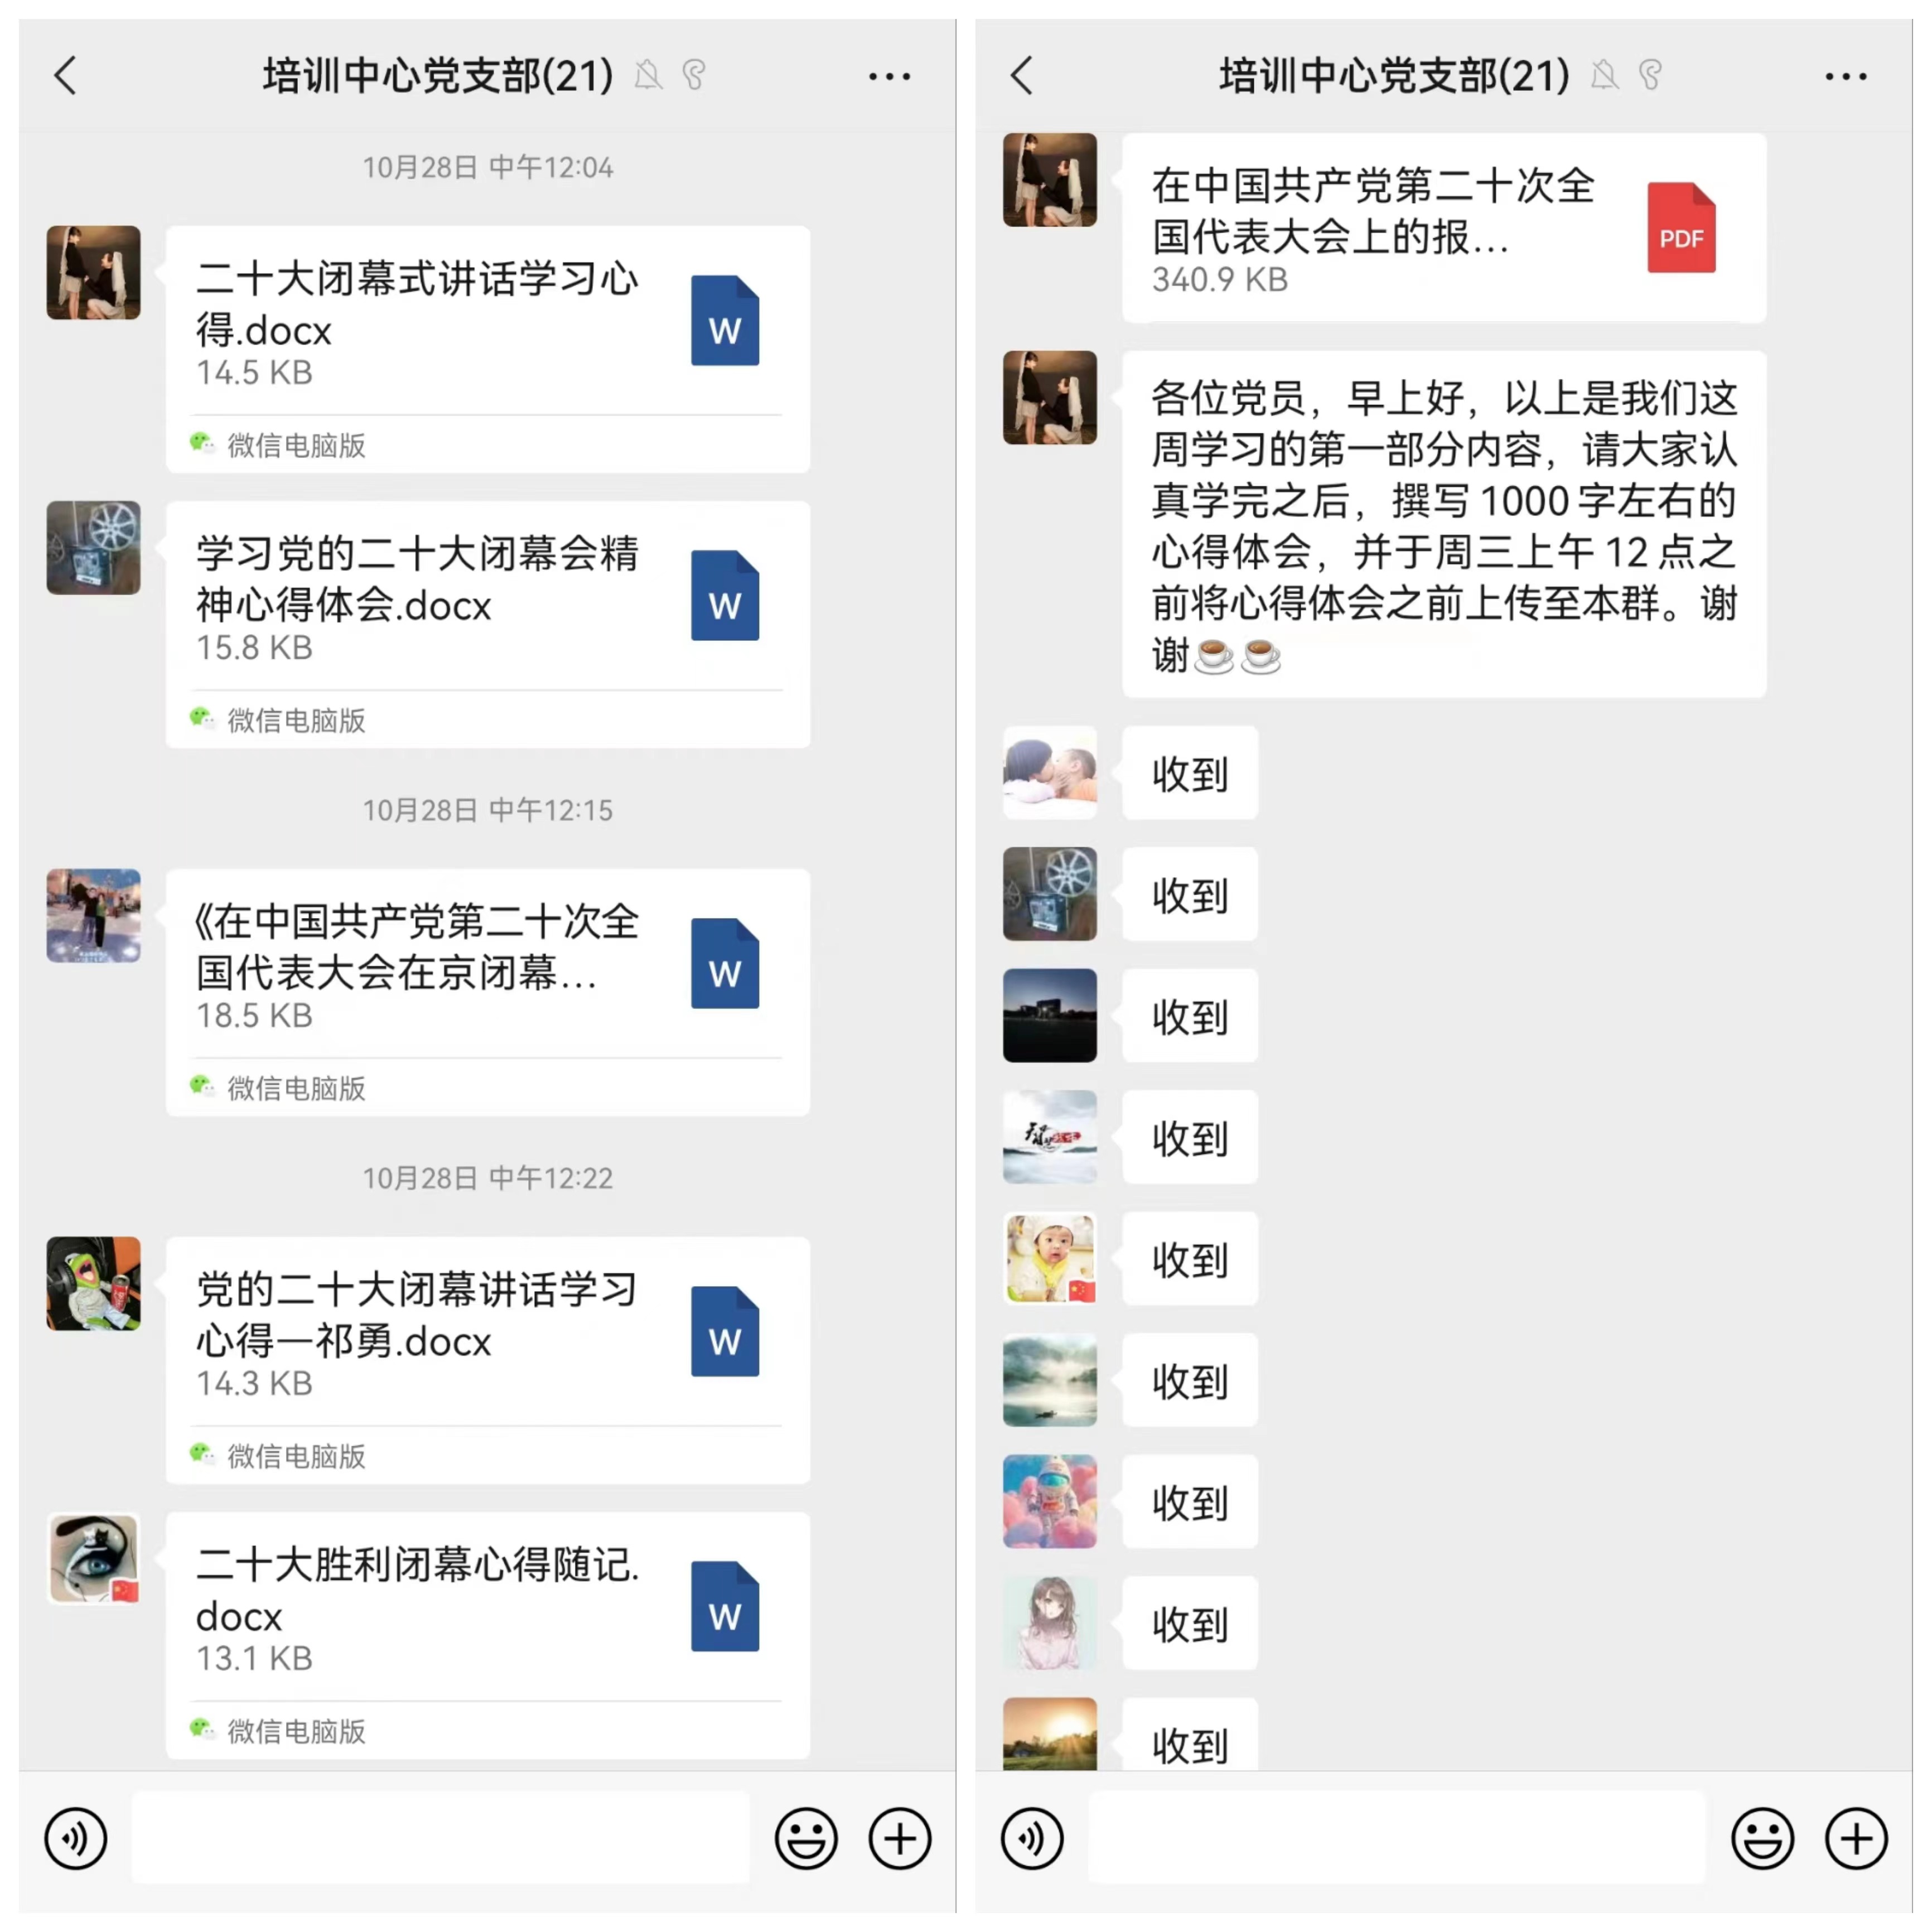Screen dimensions: 1932x1932
Task: Open the emoji picker in right chat
Action: 1762,1838
